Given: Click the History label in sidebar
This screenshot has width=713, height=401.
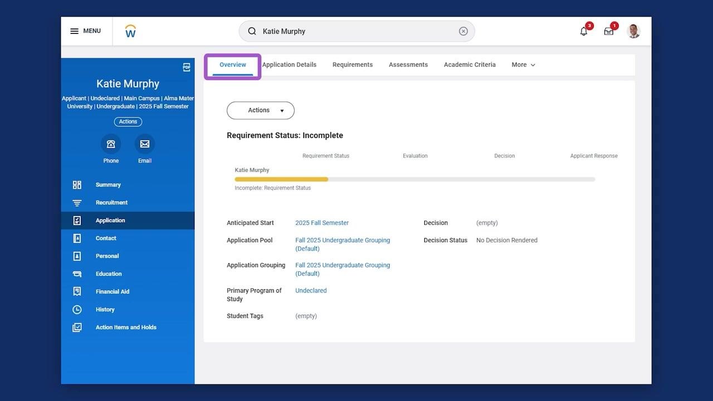Looking at the screenshot, I should [x=105, y=310].
